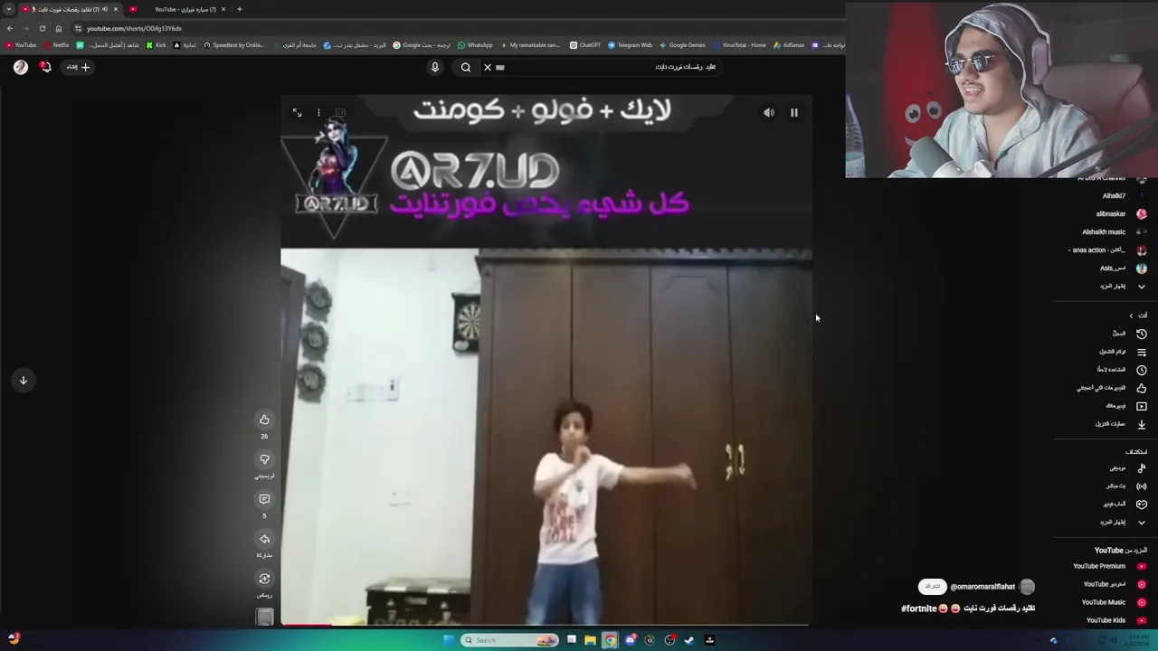
Task: Open a new browser tab with the plus button
Action: coord(239,9)
